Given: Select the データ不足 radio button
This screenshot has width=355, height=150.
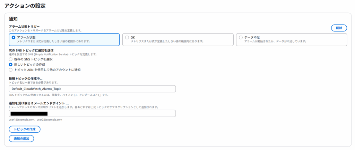Looking at the screenshot, I should [241, 37].
